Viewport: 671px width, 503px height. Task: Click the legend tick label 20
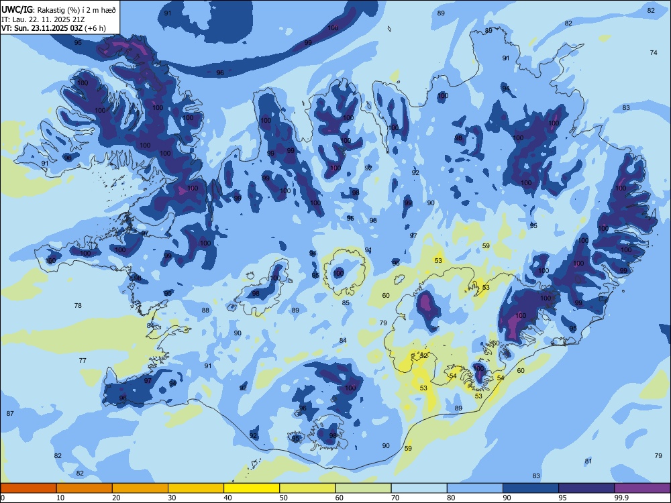tap(116, 498)
